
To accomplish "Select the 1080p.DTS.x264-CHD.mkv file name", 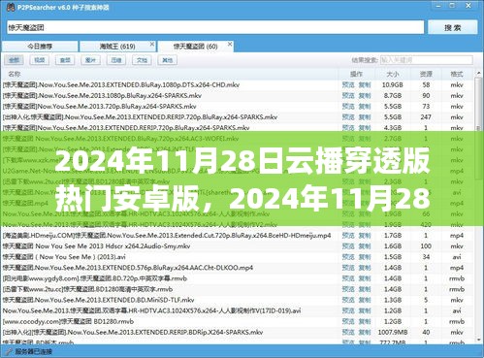I will 121,85.
